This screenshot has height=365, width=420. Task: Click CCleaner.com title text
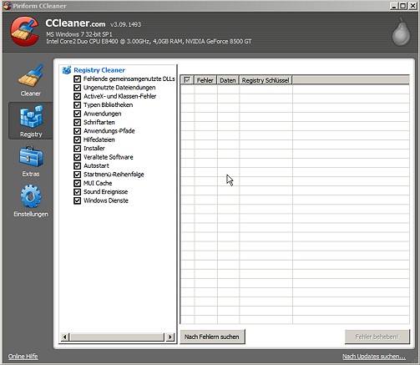tap(75, 23)
